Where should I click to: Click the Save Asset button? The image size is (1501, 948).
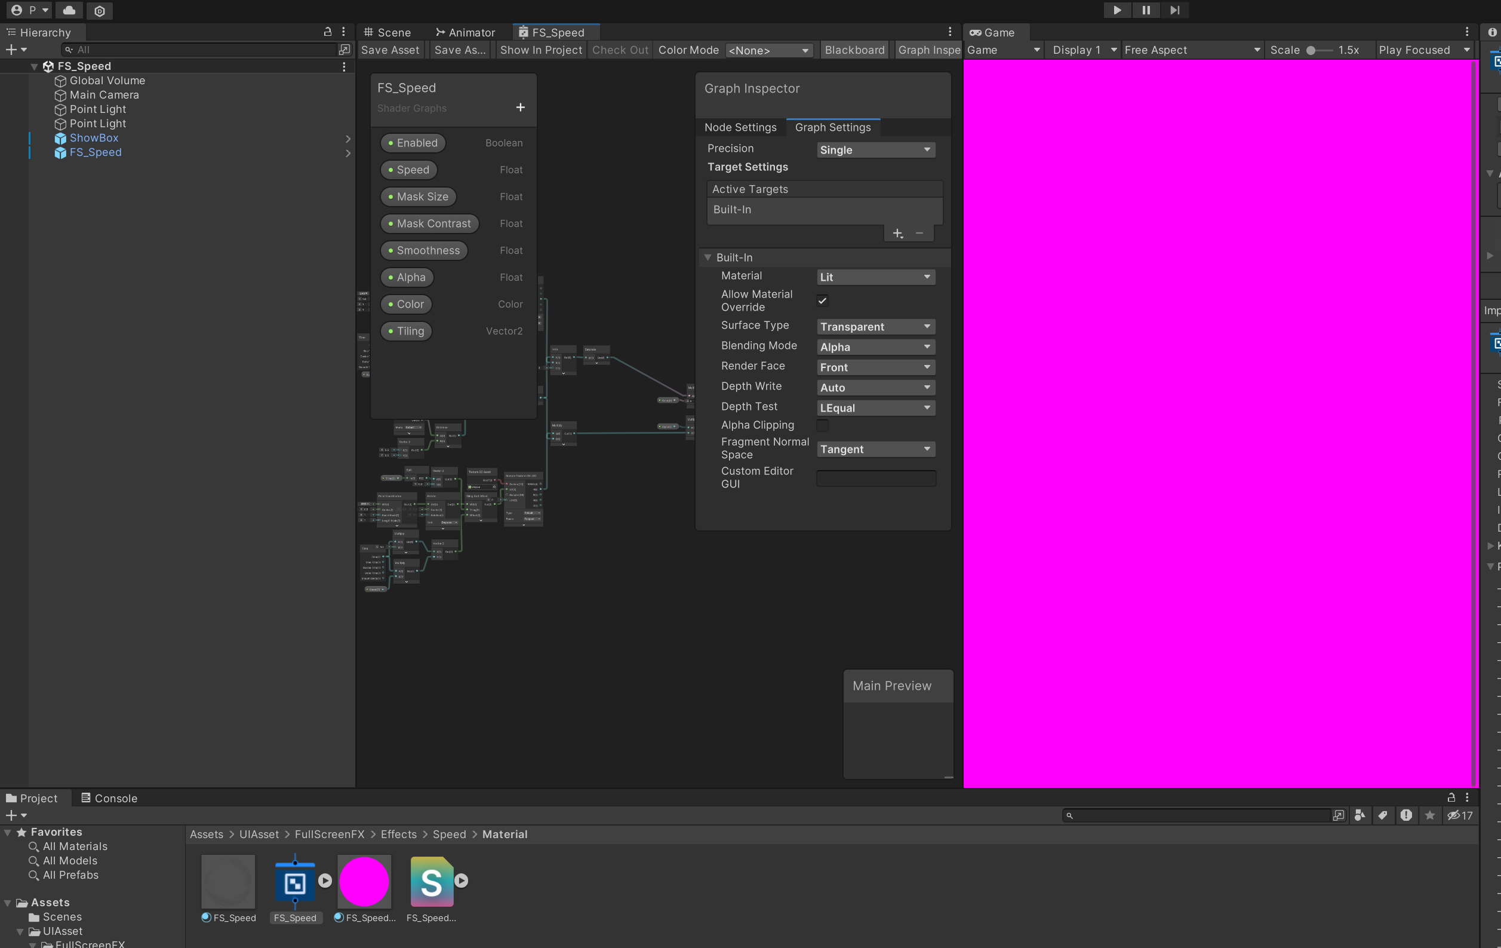click(x=390, y=50)
